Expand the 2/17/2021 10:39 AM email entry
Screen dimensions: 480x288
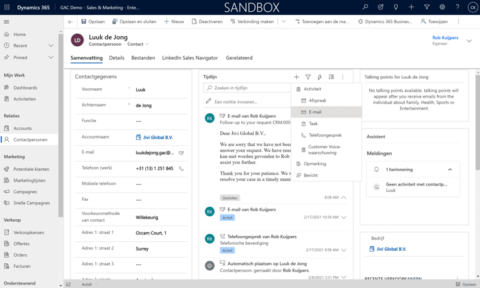(x=344, y=217)
